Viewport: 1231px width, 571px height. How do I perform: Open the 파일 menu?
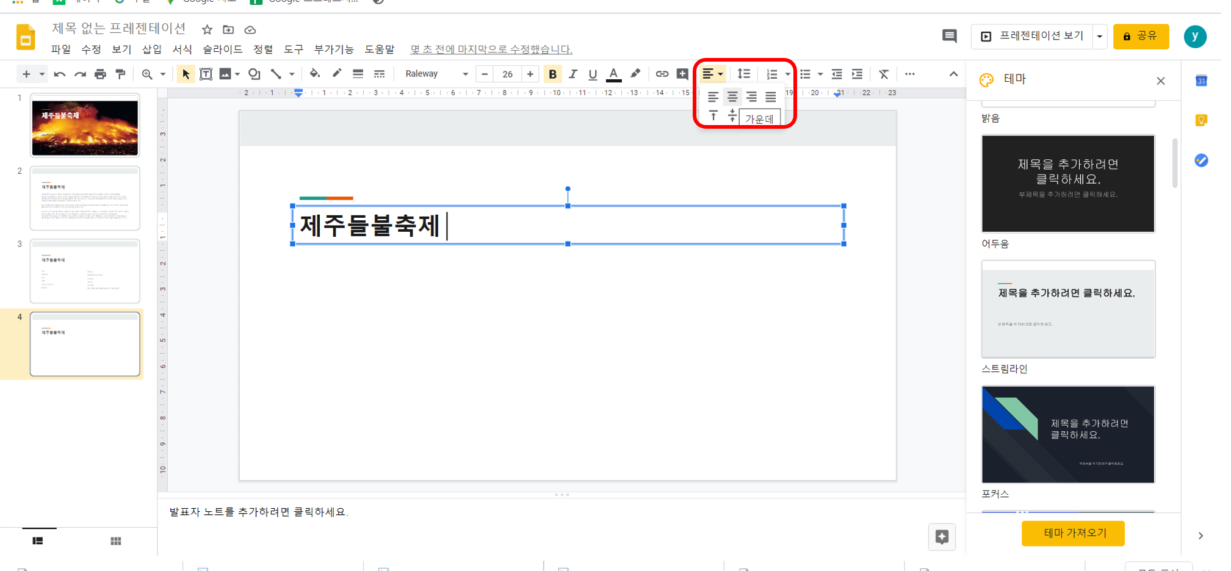60,49
